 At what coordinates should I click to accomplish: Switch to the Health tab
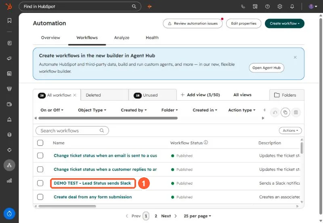pyautogui.click(x=152, y=38)
